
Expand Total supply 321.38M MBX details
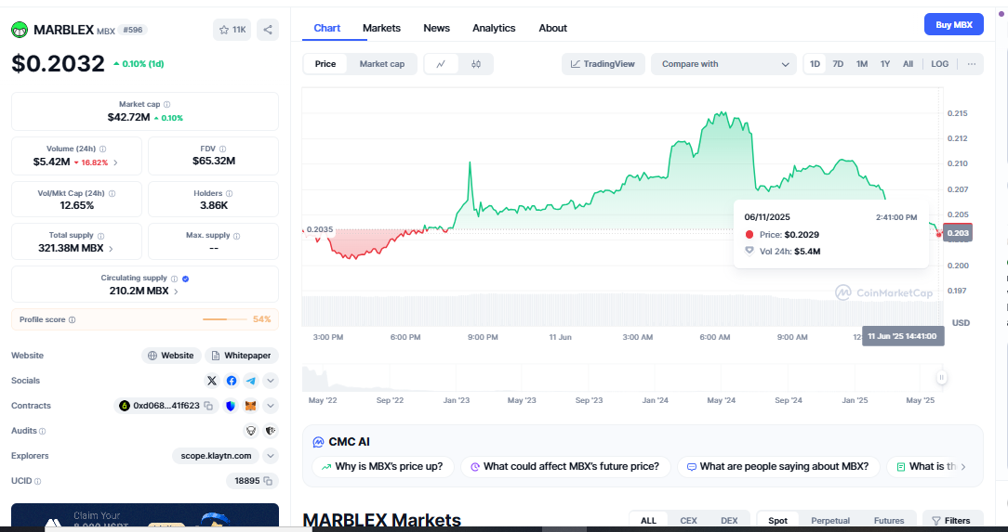(111, 248)
